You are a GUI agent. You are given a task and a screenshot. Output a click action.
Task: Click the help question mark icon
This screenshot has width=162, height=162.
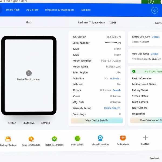click(151, 2)
